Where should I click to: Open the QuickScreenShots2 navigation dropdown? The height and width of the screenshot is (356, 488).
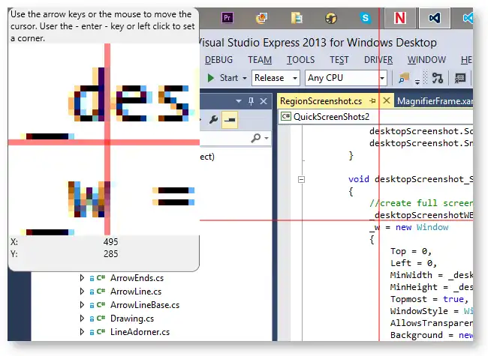376,117
